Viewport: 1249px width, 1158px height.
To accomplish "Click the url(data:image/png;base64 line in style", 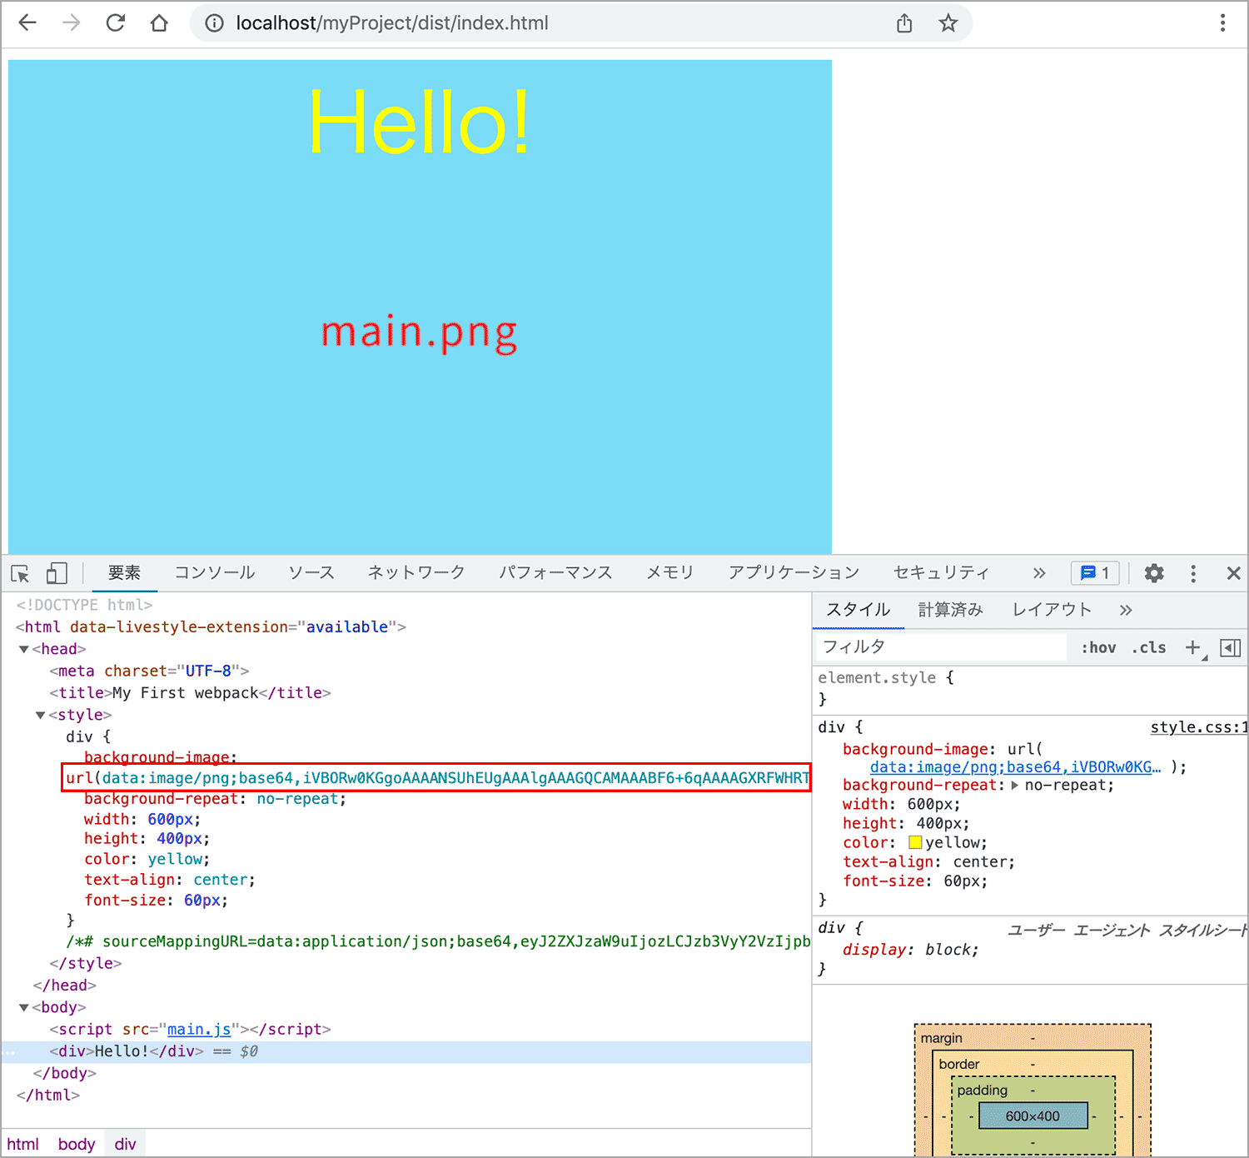I will pyautogui.click(x=436, y=778).
